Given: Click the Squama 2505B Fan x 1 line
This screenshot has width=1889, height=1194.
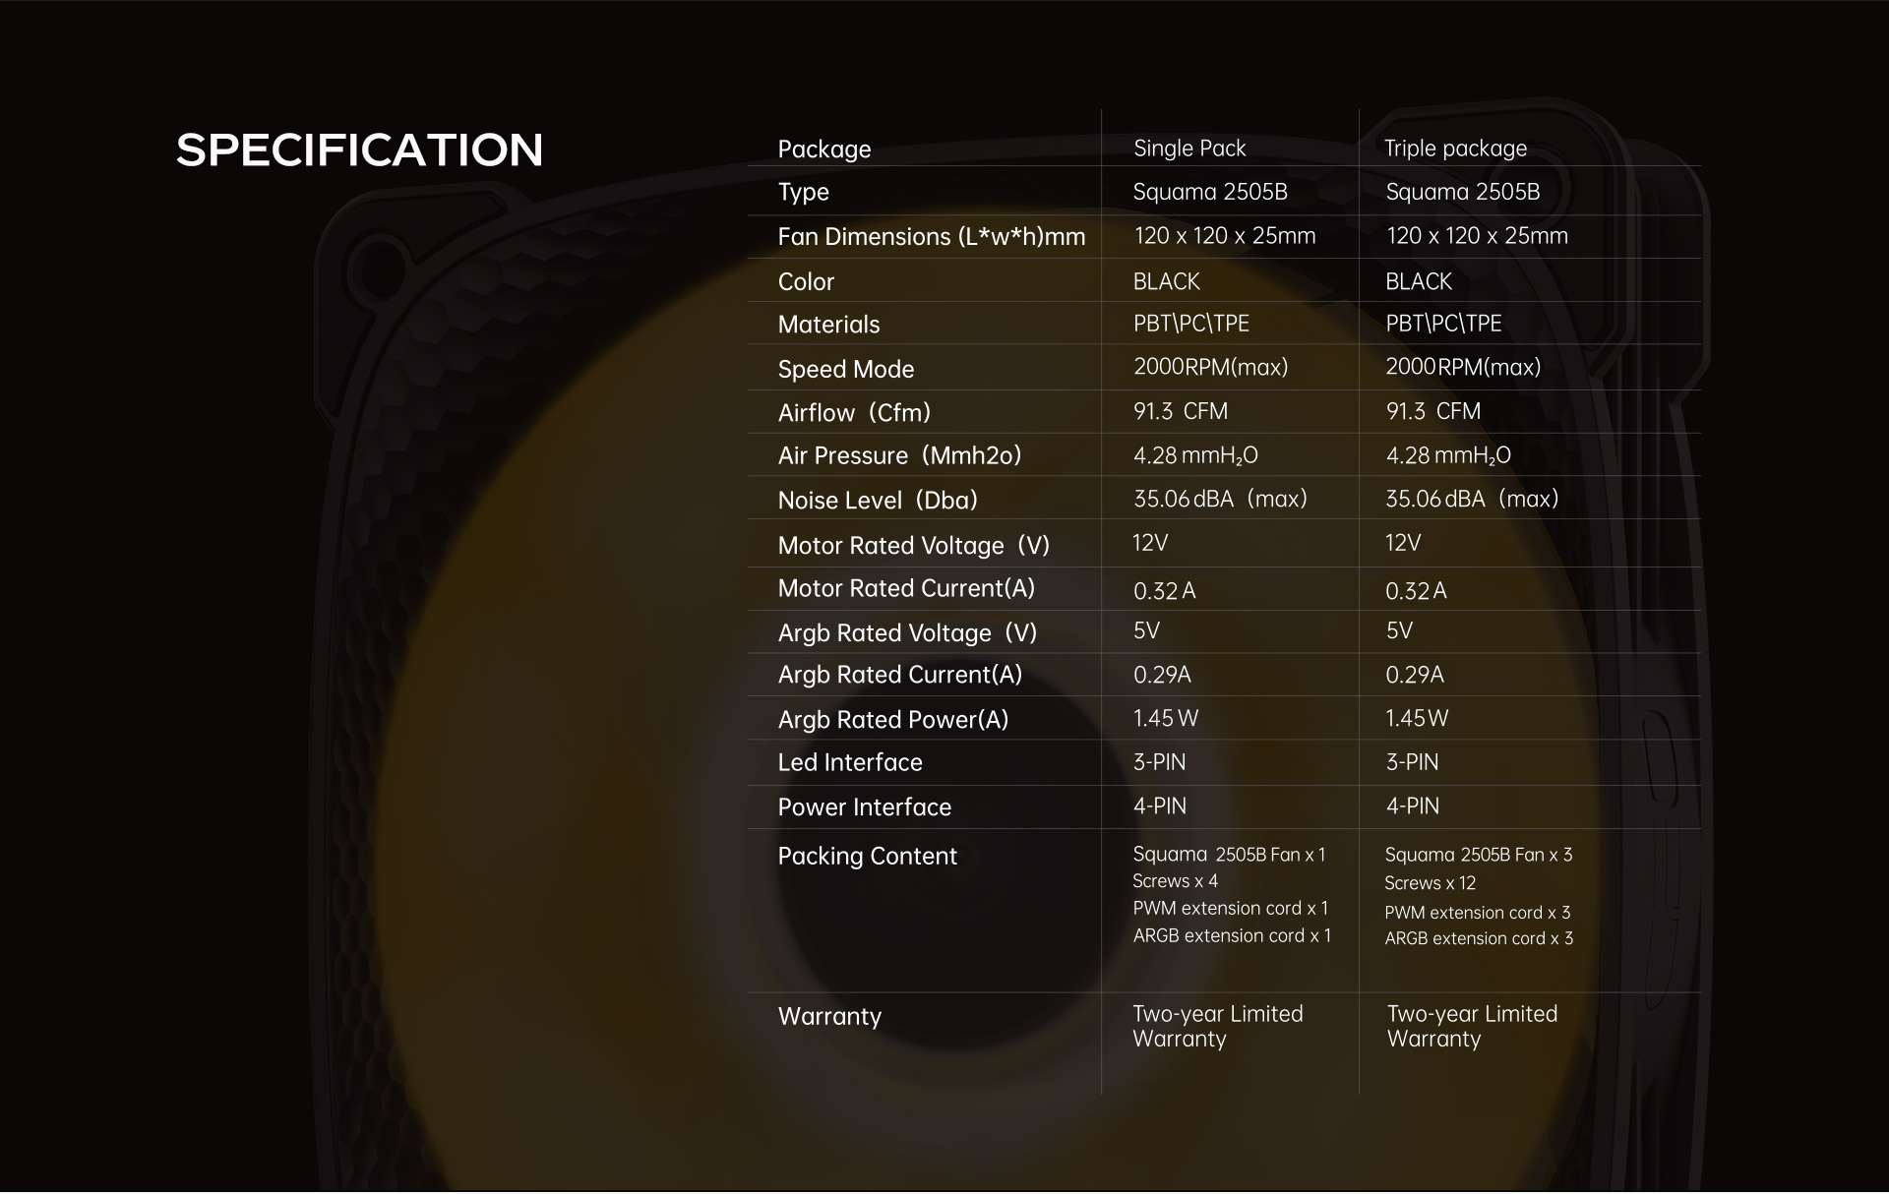Looking at the screenshot, I should point(1229,855).
